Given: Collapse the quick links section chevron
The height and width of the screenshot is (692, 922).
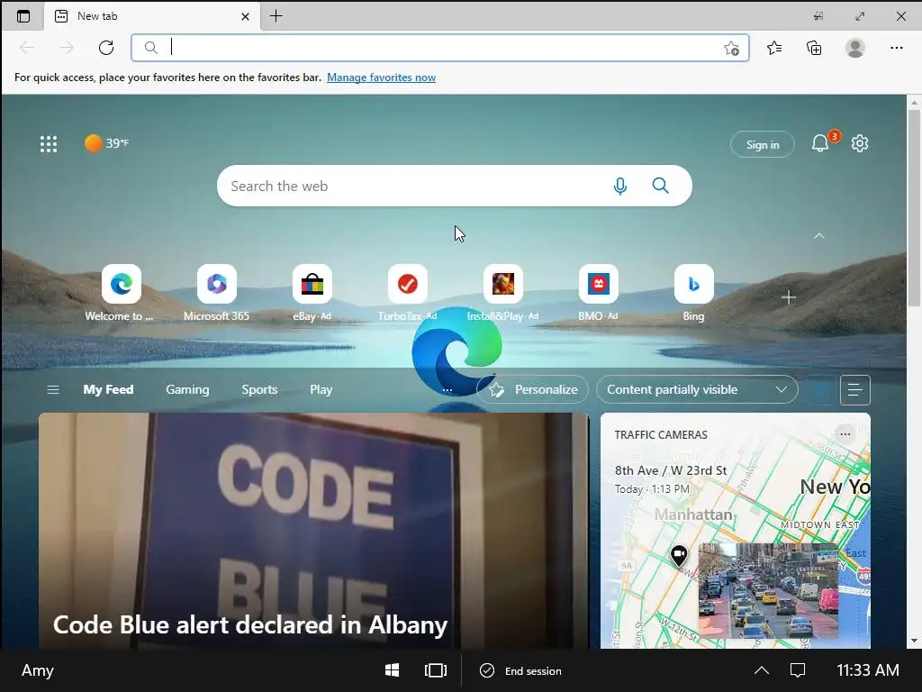Looking at the screenshot, I should [819, 236].
